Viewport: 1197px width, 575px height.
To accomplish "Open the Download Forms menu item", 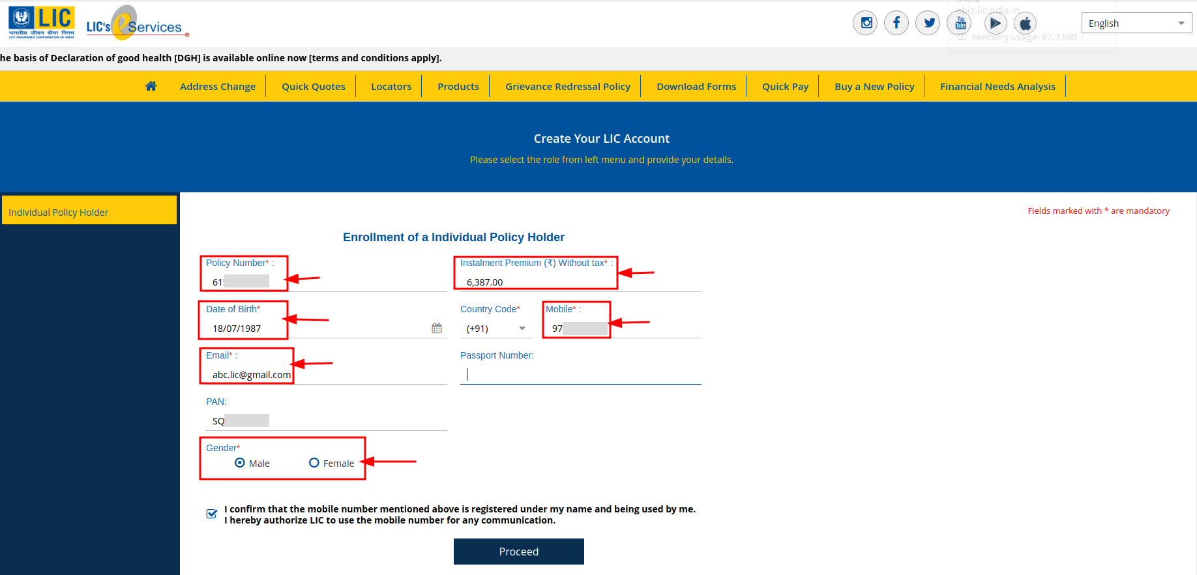I will (696, 86).
